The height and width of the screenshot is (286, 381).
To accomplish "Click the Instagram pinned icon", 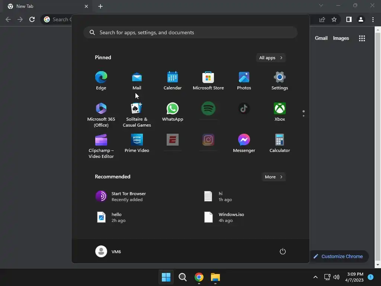I will [208, 140].
